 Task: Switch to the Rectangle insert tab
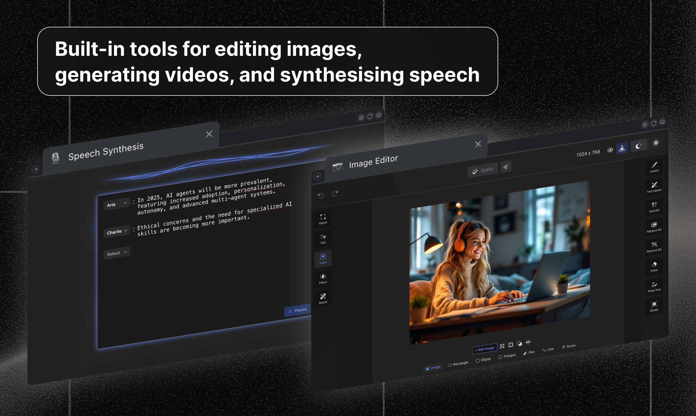[x=458, y=364]
